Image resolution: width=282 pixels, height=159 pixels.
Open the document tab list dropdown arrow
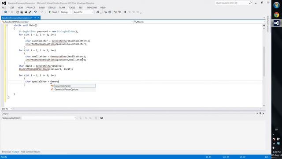264,18
